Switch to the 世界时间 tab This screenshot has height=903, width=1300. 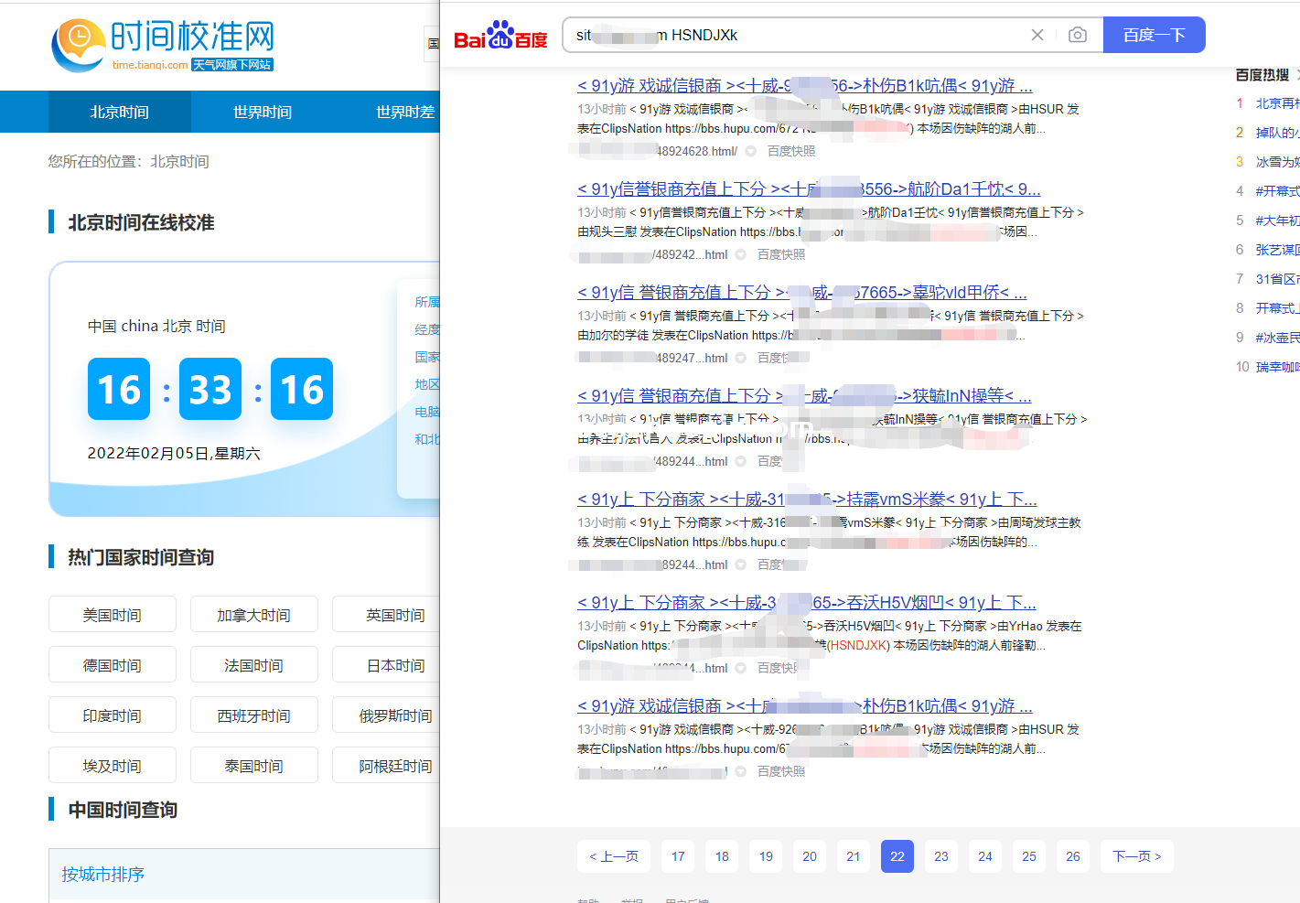click(263, 112)
